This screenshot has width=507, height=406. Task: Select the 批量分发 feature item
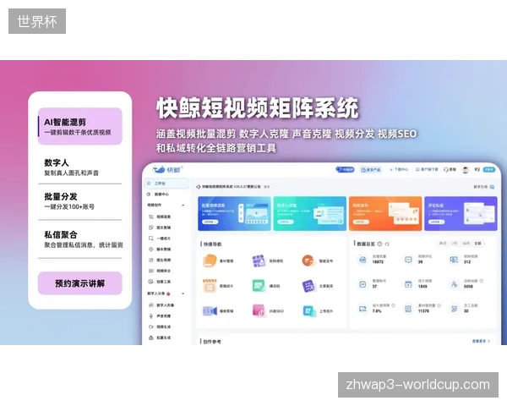[x=80, y=201]
